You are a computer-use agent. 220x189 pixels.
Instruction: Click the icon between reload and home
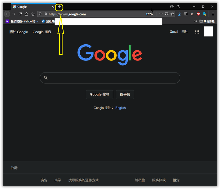click(x=27, y=14)
